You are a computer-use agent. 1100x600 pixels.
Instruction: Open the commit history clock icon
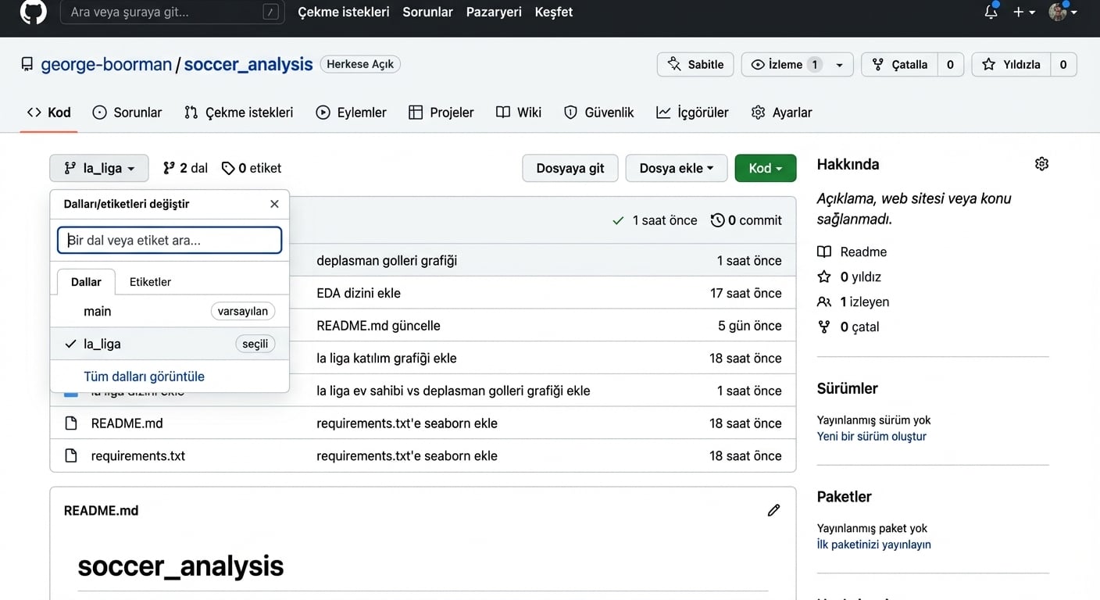pyautogui.click(x=717, y=220)
